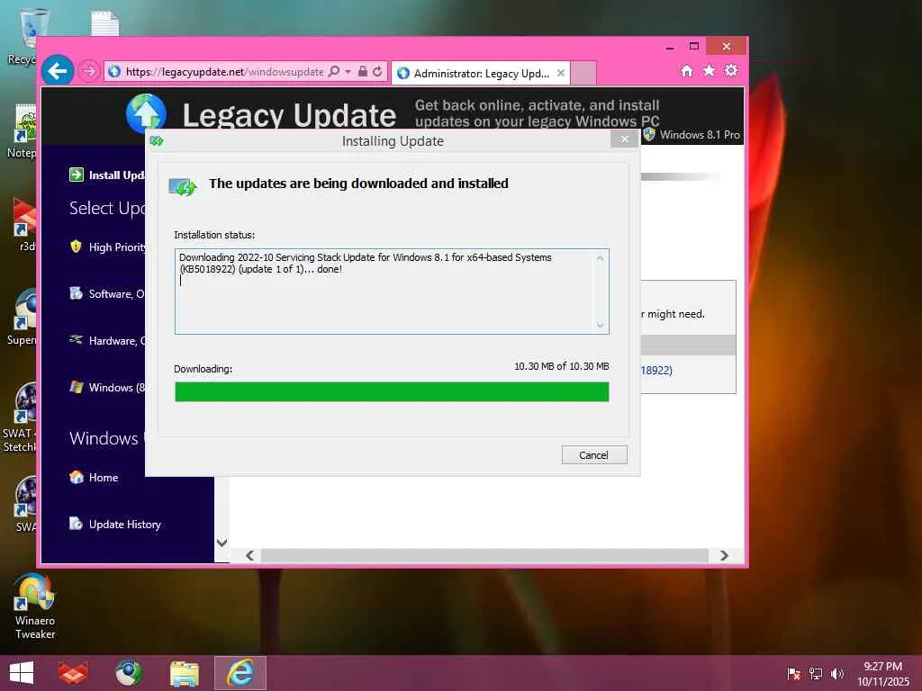Open the Tools gear menu

(x=731, y=71)
